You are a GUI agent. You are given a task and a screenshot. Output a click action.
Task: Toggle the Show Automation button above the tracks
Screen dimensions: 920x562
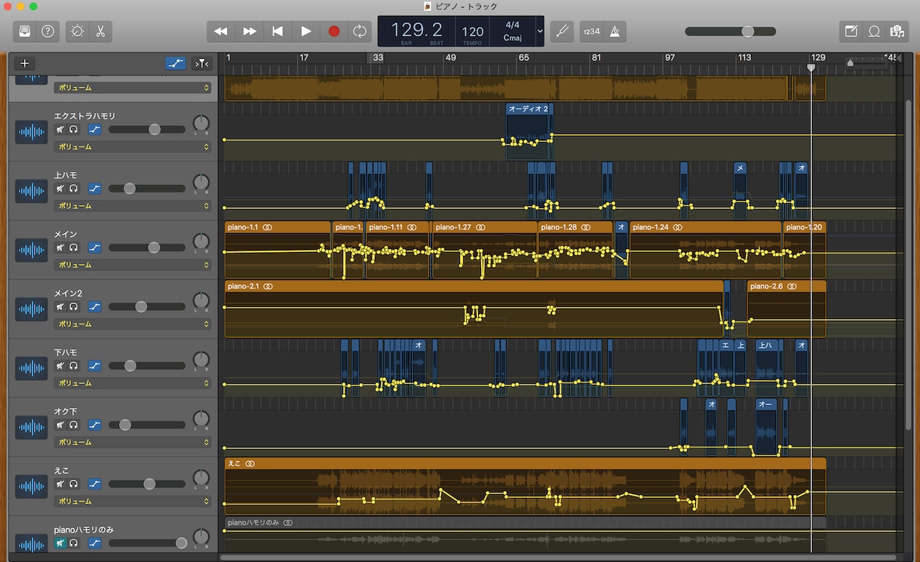coord(176,63)
